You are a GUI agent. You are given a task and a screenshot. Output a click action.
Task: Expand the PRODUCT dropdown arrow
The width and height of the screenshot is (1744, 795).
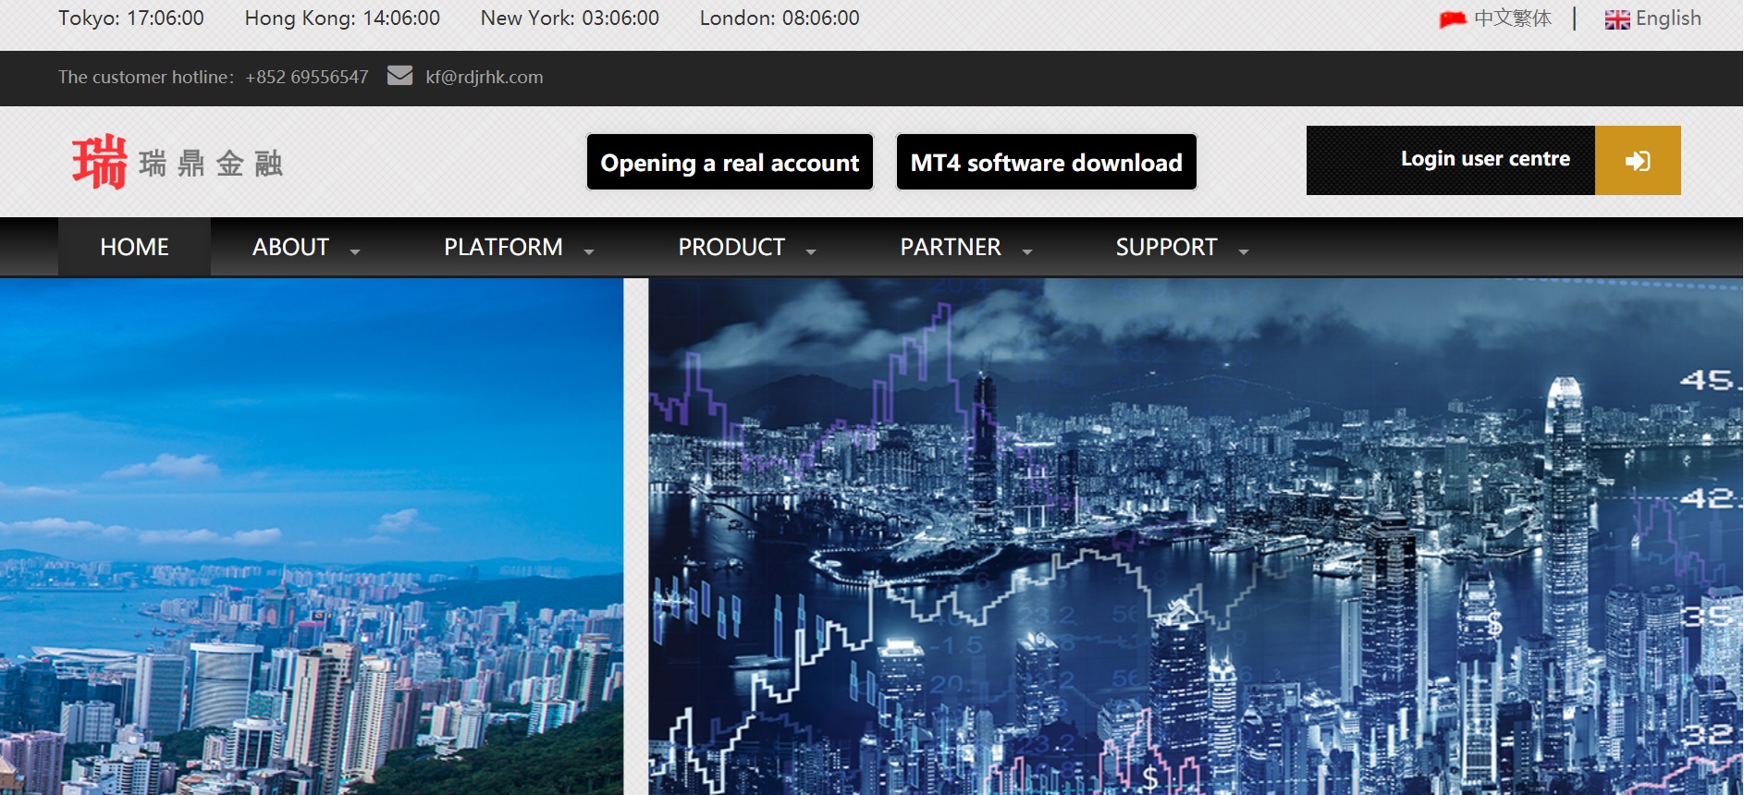click(811, 251)
